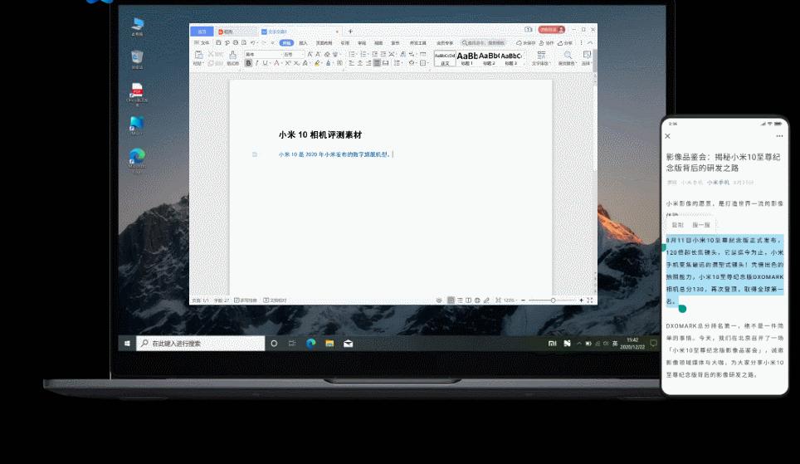Viewport: 800px width, 464px height.
Task: Open the 文件 file menu
Action: point(202,43)
